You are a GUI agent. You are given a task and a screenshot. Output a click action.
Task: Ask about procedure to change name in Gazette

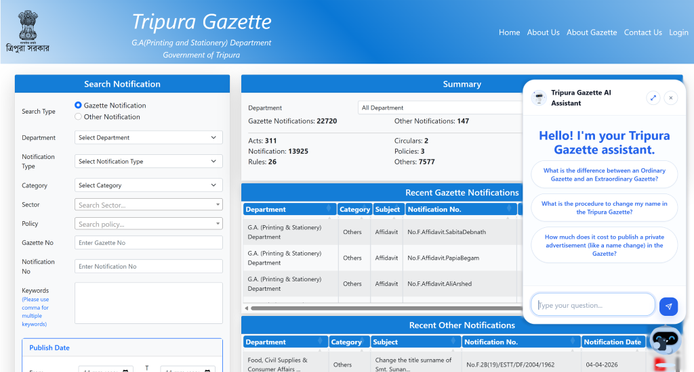604,208
